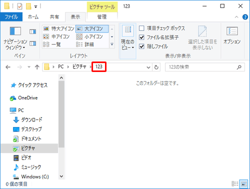
Task: Open the address bar history dropdown
Action: coord(148,67)
